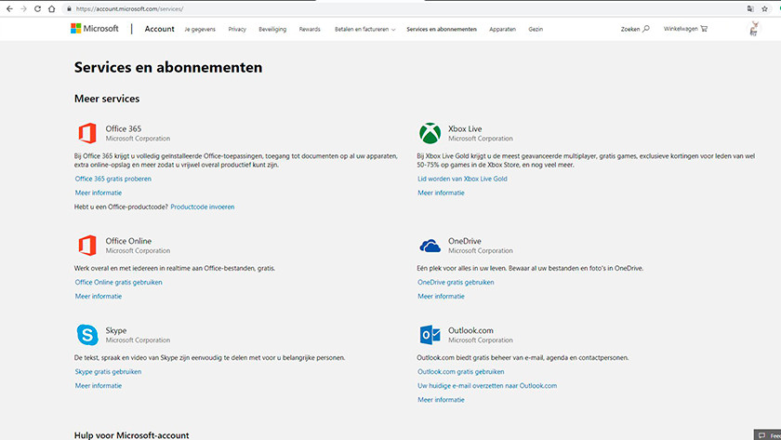Reload the page with browser refresh button

click(x=36, y=8)
